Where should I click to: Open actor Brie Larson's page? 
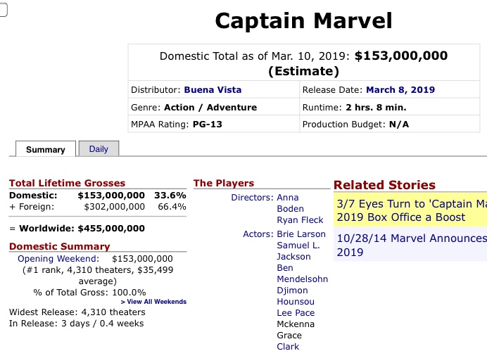point(301,234)
